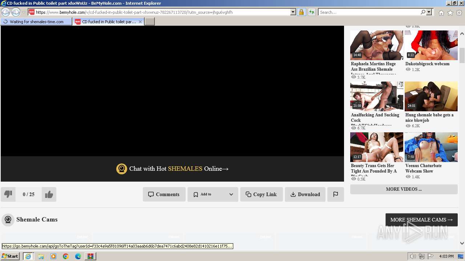
Task: Refresh the page with the green arrows icon
Action: [311, 12]
